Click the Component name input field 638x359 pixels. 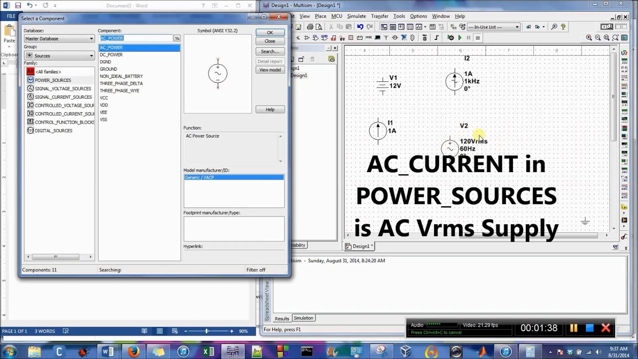(136, 38)
